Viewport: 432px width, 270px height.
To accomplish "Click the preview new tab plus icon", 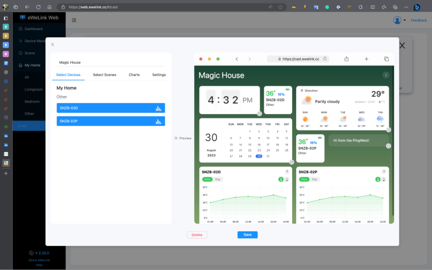I will coord(366,59).
